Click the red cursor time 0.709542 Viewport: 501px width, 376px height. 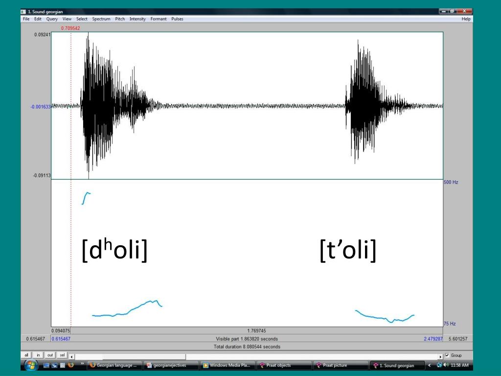click(x=70, y=28)
